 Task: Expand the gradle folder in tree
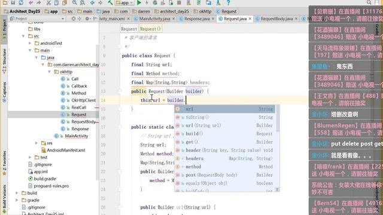point(17,200)
